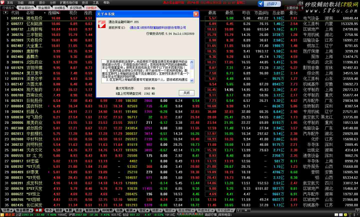Image resolution: width=360 pixels, height=217 pixels.
Task: Select the row for 000831 *ST关铝
Action: (180, 178)
